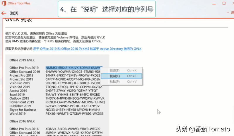This screenshot has height=136, width=234.
Task: Click the Project Std 2019 key C4F7P-NCP8C
Action: point(73,79)
